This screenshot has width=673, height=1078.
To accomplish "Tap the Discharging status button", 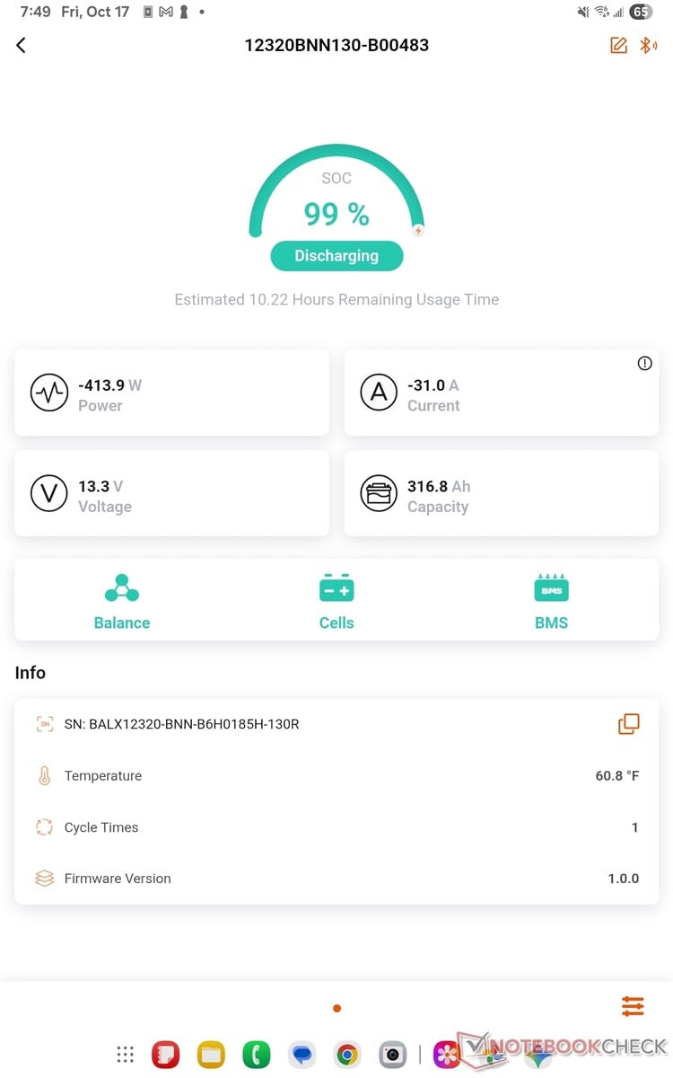I will (336, 256).
